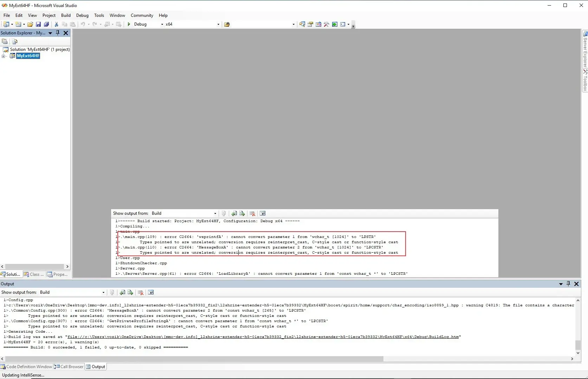This screenshot has height=379, width=588.
Task: Click the Paste icon in the toolbar
Action: coord(73,24)
